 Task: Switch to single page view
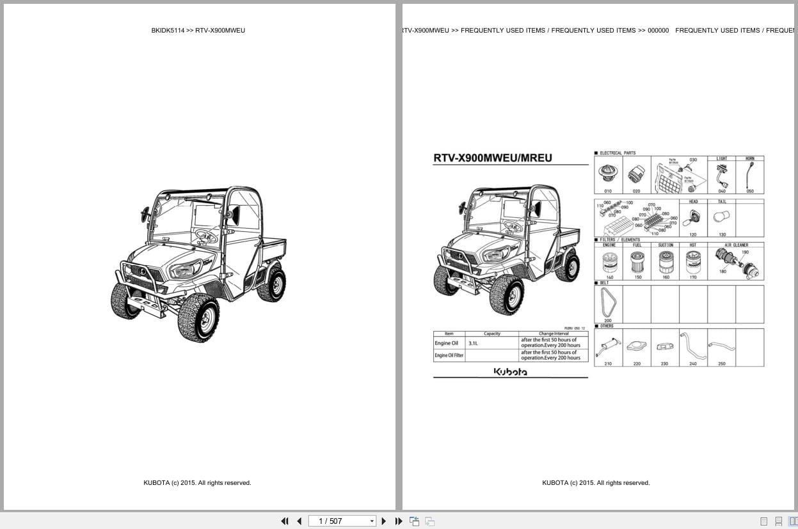tap(763, 521)
